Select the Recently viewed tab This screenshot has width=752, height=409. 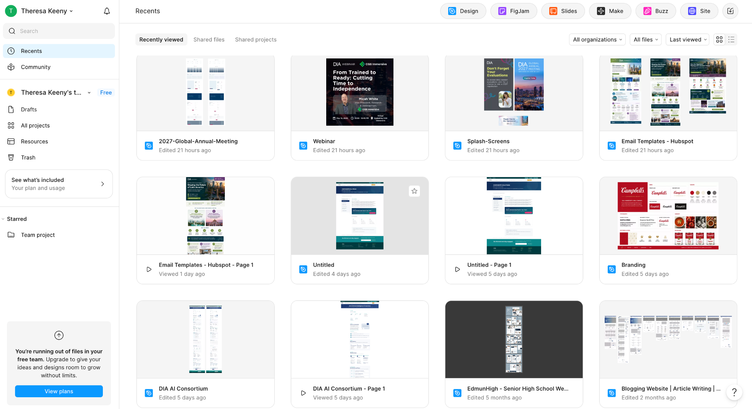click(x=161, y=39)
